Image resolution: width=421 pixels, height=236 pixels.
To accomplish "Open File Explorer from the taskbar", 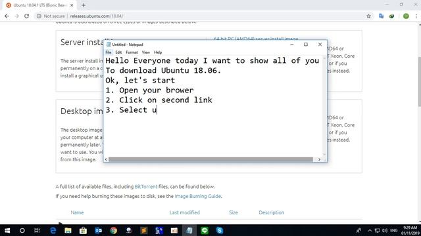I will click(68, 230).
